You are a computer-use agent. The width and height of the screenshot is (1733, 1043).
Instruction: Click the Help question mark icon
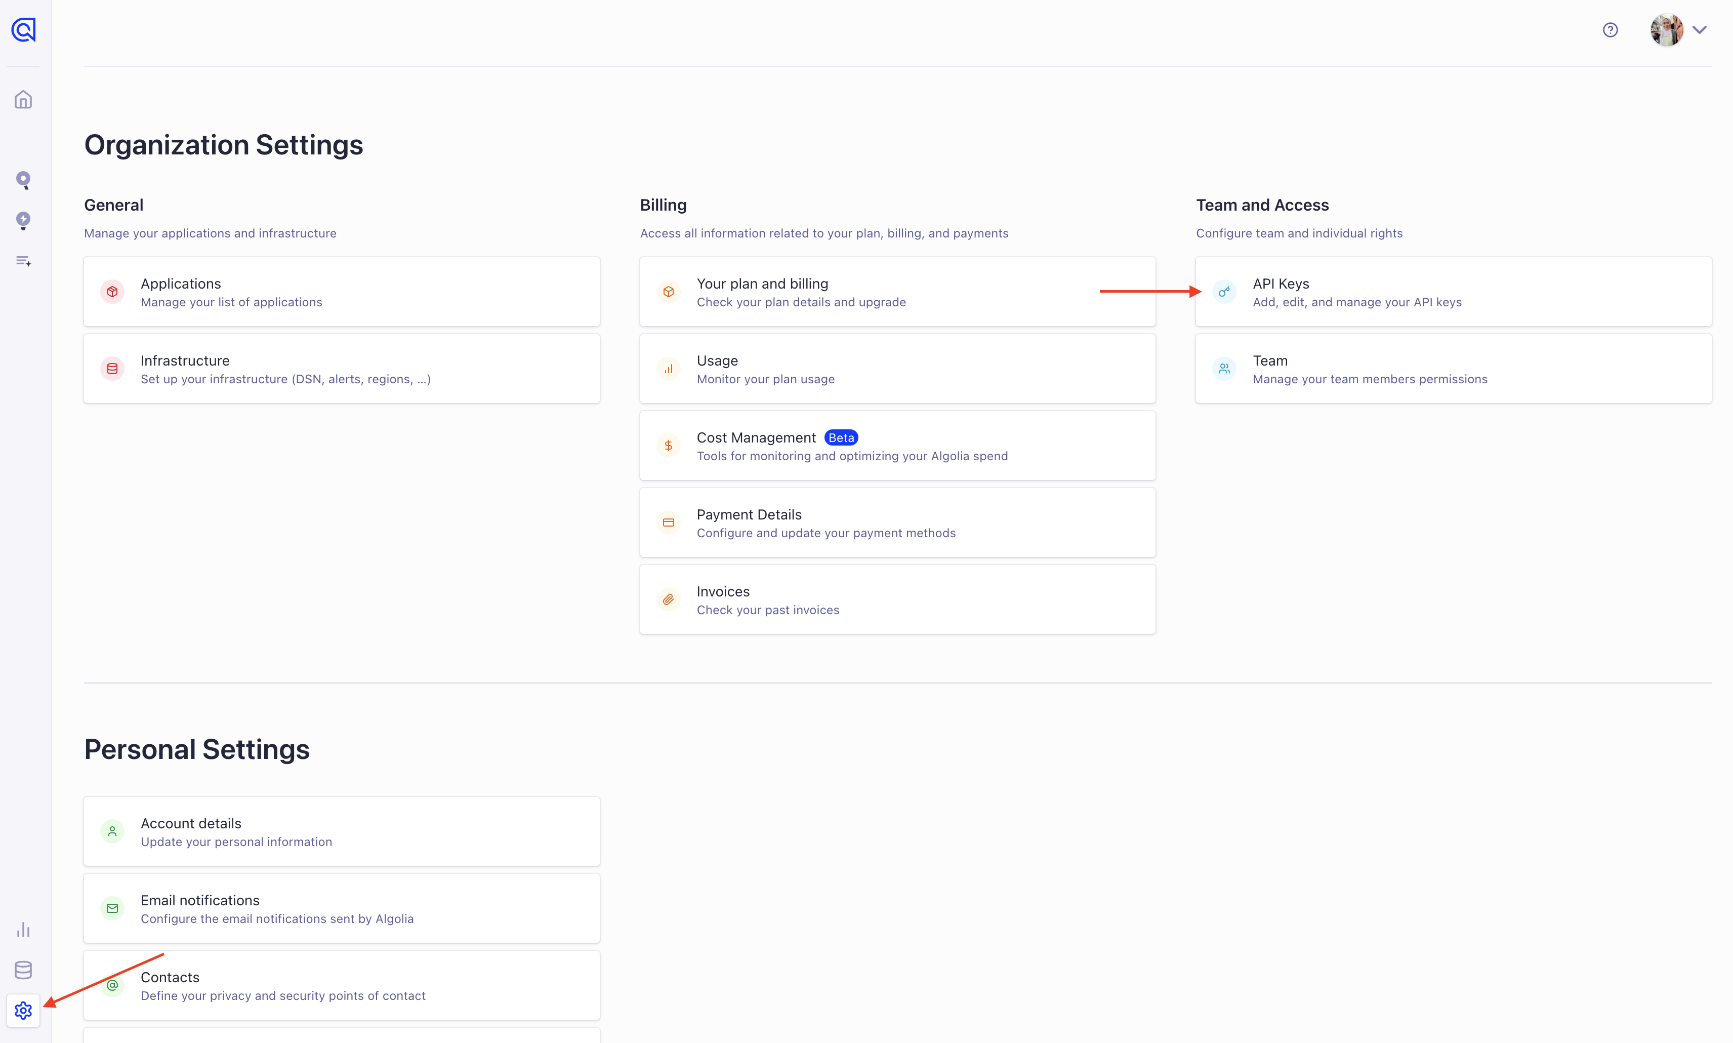coord(1610,29)
